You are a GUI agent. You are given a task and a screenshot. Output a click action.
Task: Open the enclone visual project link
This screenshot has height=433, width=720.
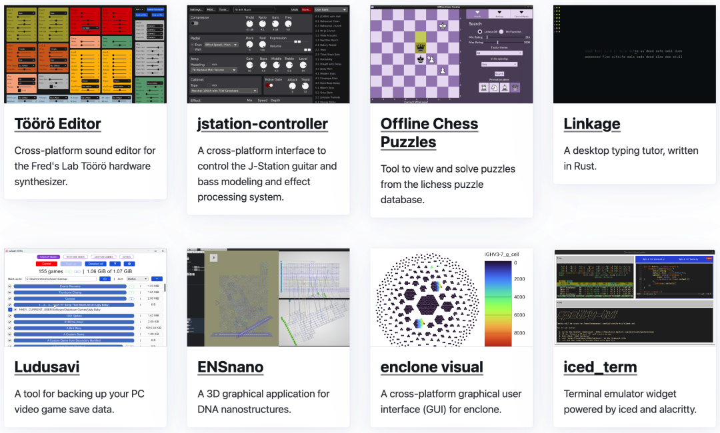431,367
